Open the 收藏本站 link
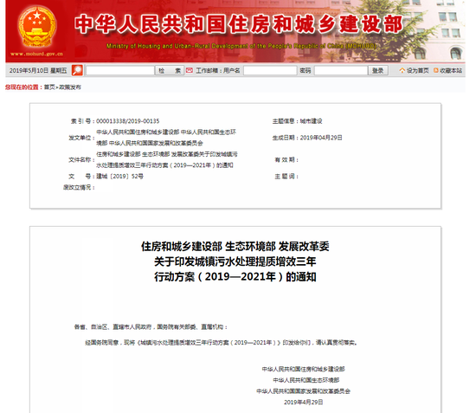Image resolution: width=476 pixels, height=413 pixels. coord(451,70)
